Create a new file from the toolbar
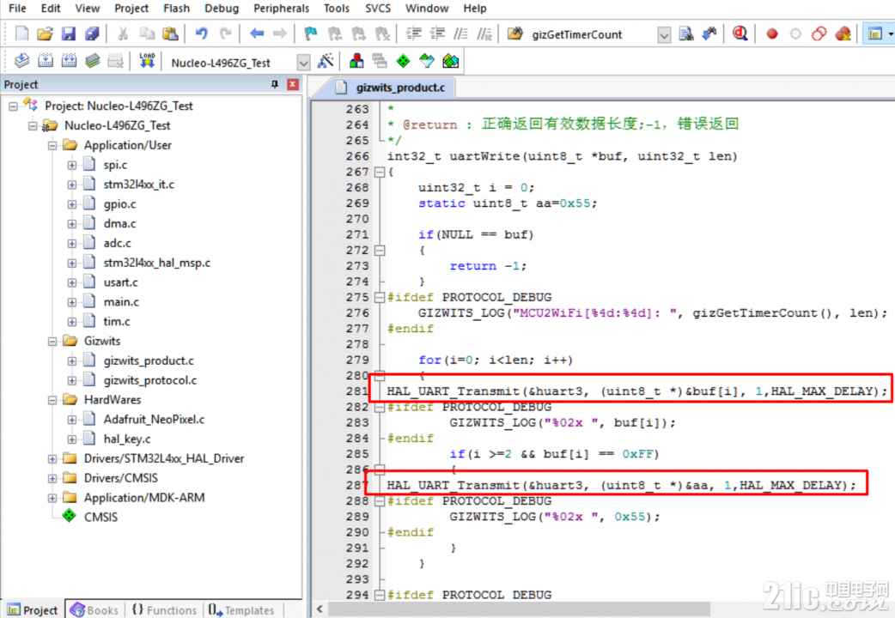This screenshot has width=895, height=618. [21, 33]
